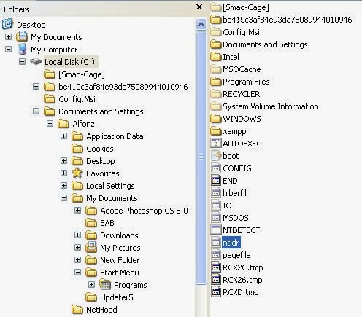This screenshot has height=317, width=362.
Task: Select the CONFIG file icon
Action: [x=216, y=168]
